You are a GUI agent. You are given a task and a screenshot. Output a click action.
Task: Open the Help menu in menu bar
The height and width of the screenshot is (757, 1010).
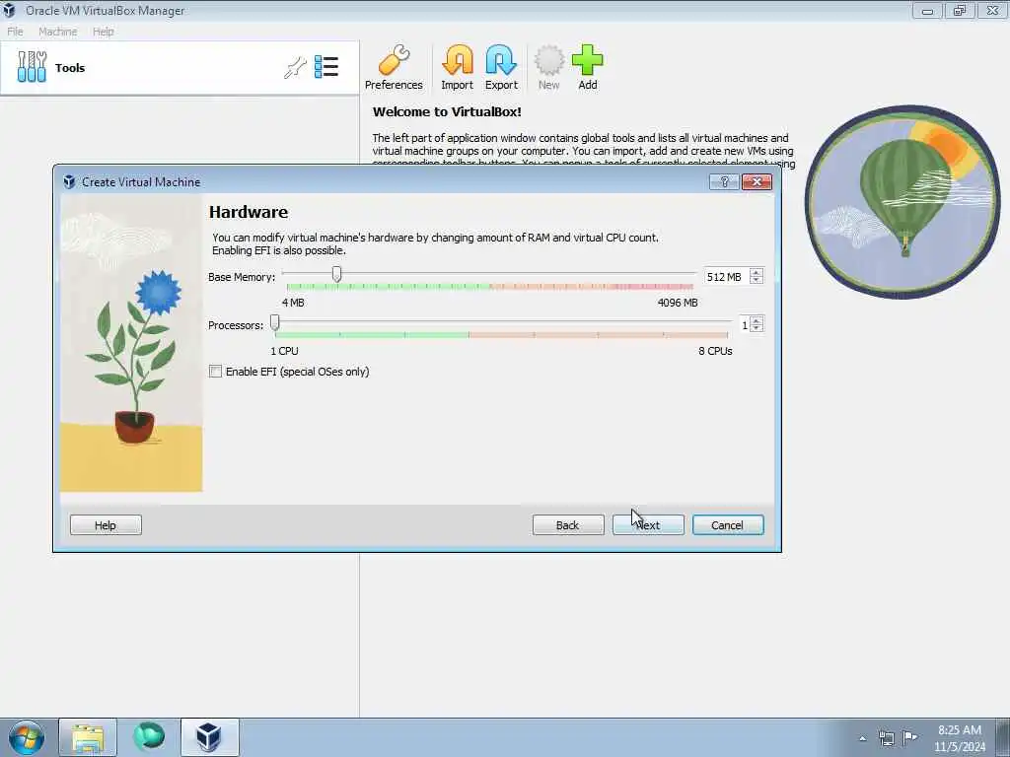coord(103,32)
